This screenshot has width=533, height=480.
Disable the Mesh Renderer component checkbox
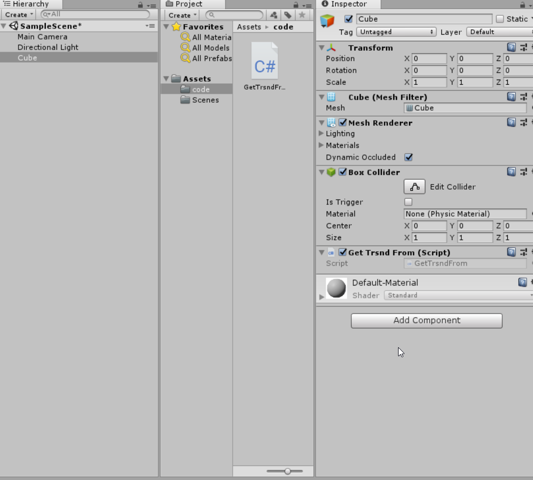343,122
